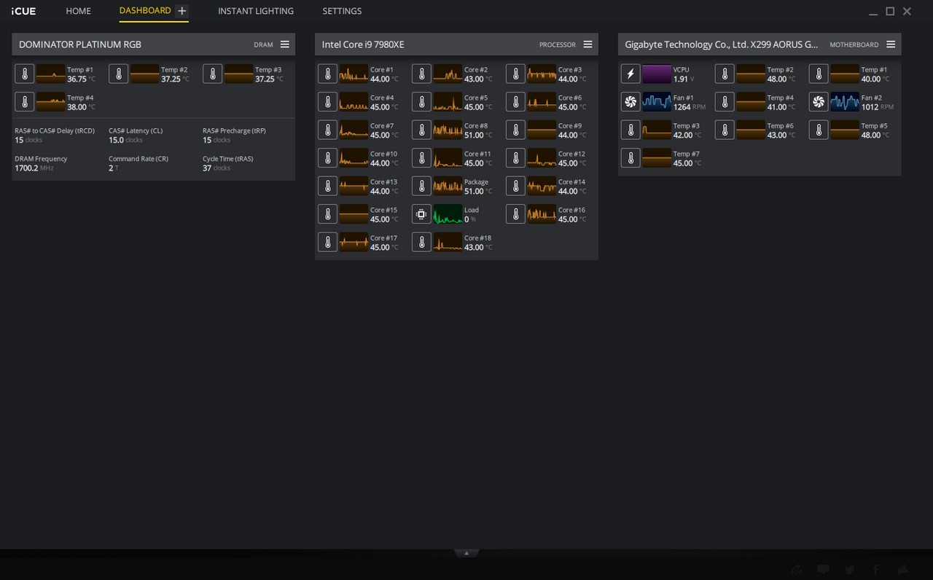Open the Twitter link icon in footer

850,569
